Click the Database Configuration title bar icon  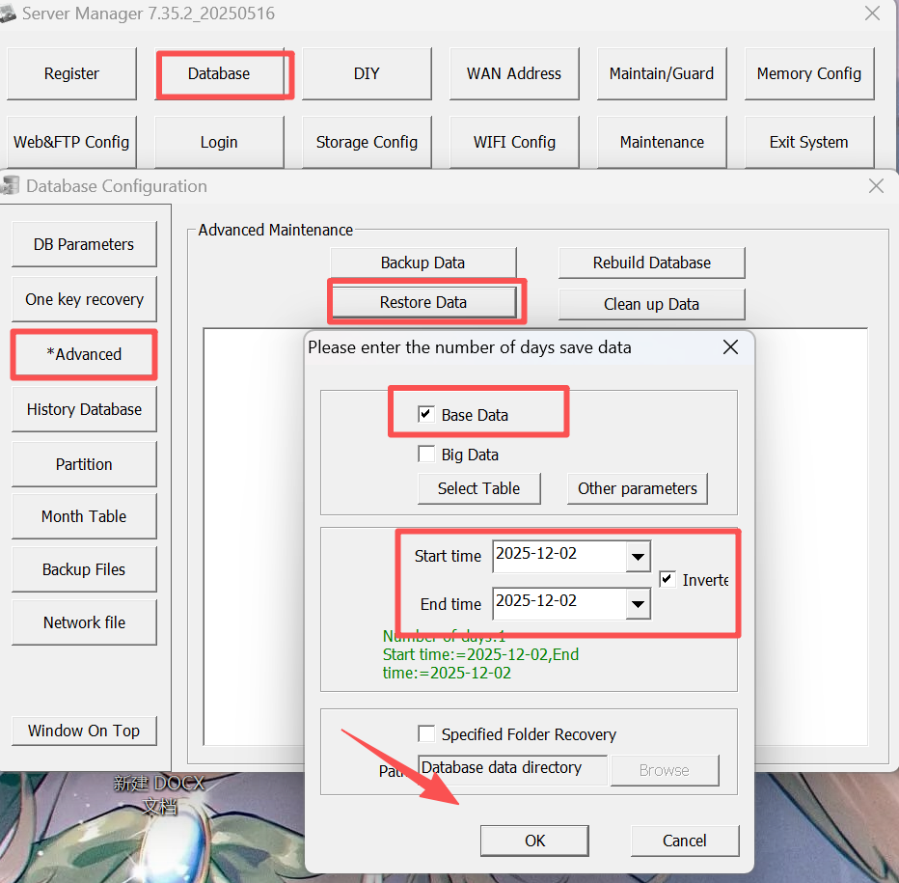point(12,185)
